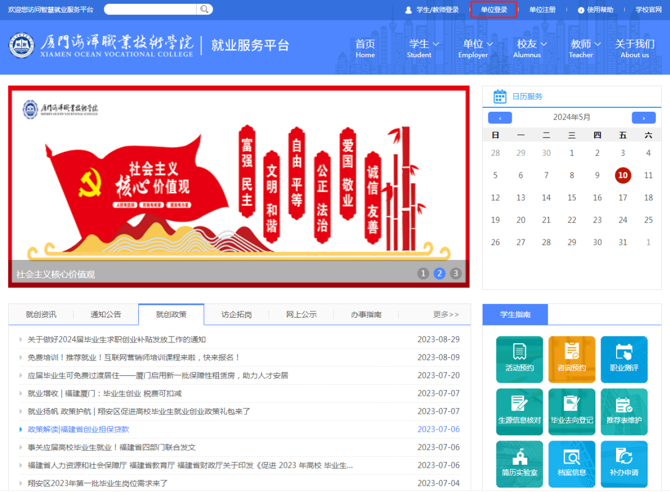Open the 职业测评 tile
This screenshot has height=492, width=670.
623,359
